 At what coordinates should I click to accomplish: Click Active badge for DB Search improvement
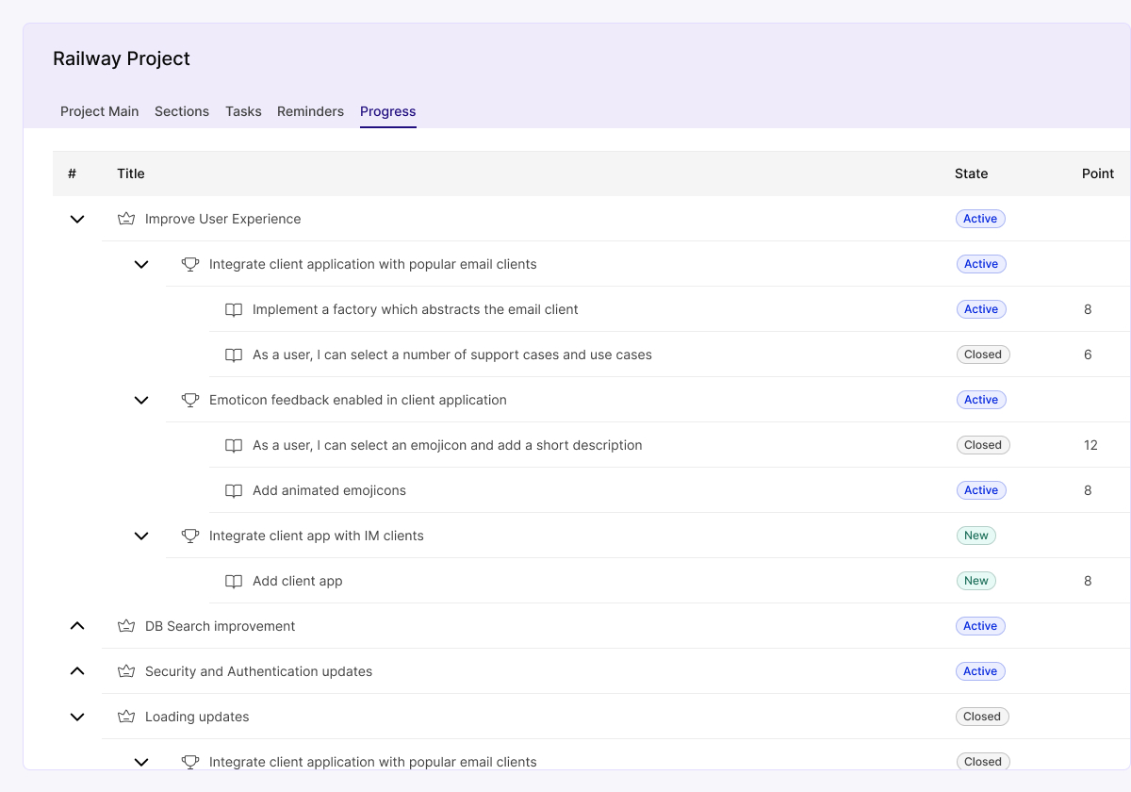980,626
